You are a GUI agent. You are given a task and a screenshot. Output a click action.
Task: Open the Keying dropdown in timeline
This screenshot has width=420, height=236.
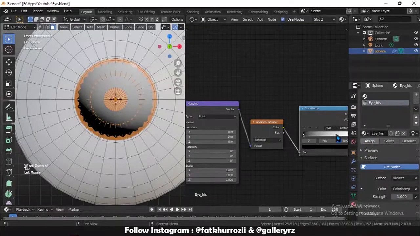(x=45, y=209)
